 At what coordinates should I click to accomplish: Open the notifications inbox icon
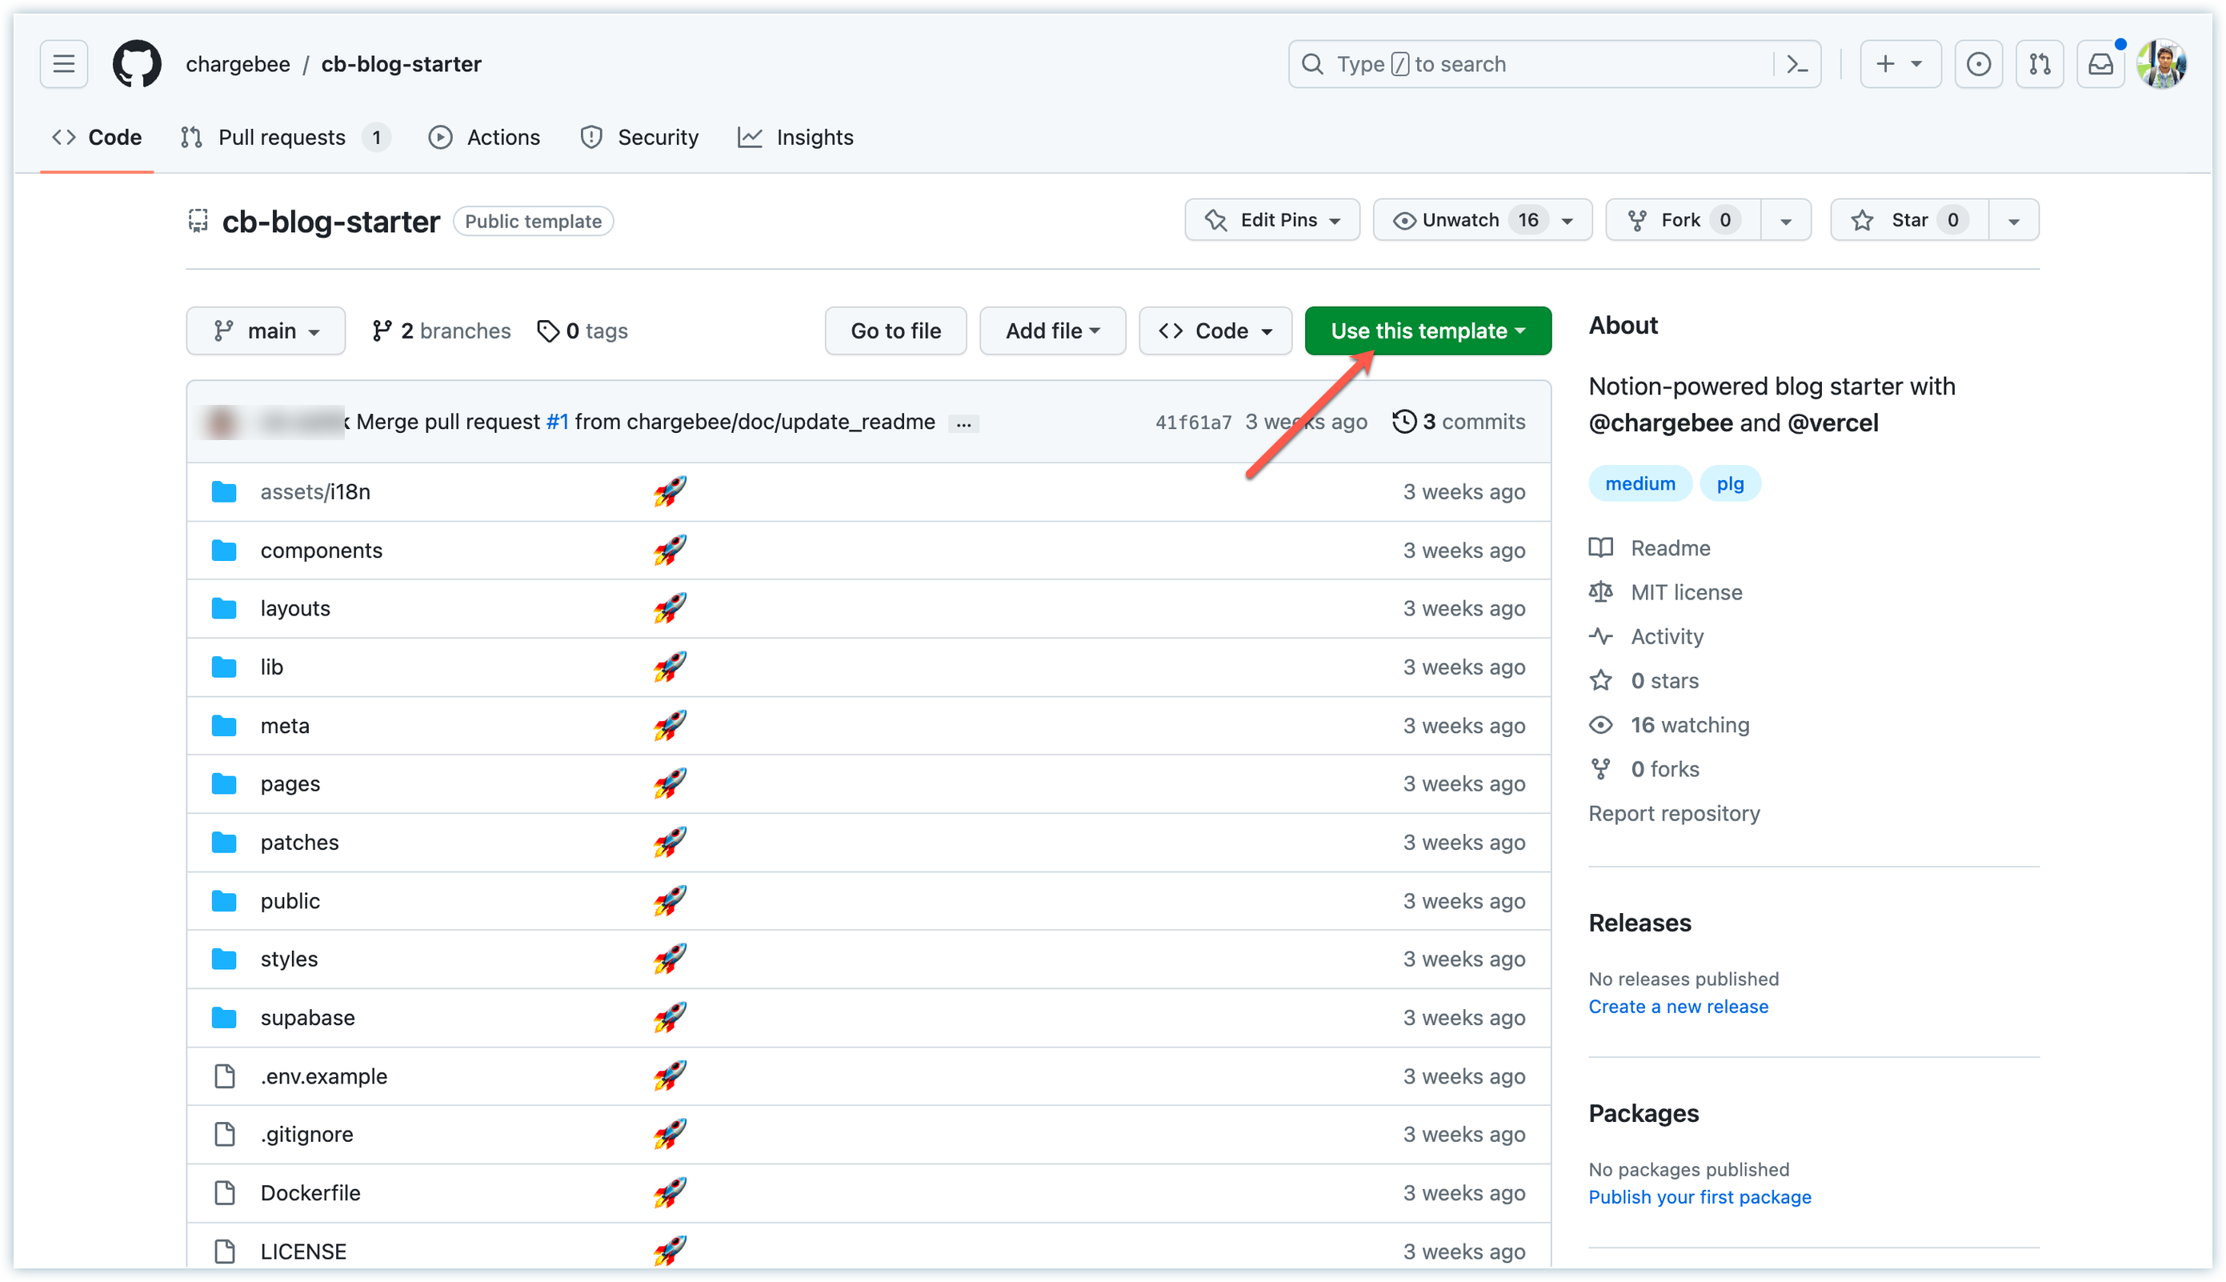[x=2100, y=63]
